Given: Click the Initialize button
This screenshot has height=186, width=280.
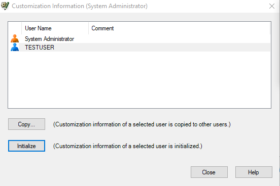Looking at the screenshot, I should coord(26,146).
